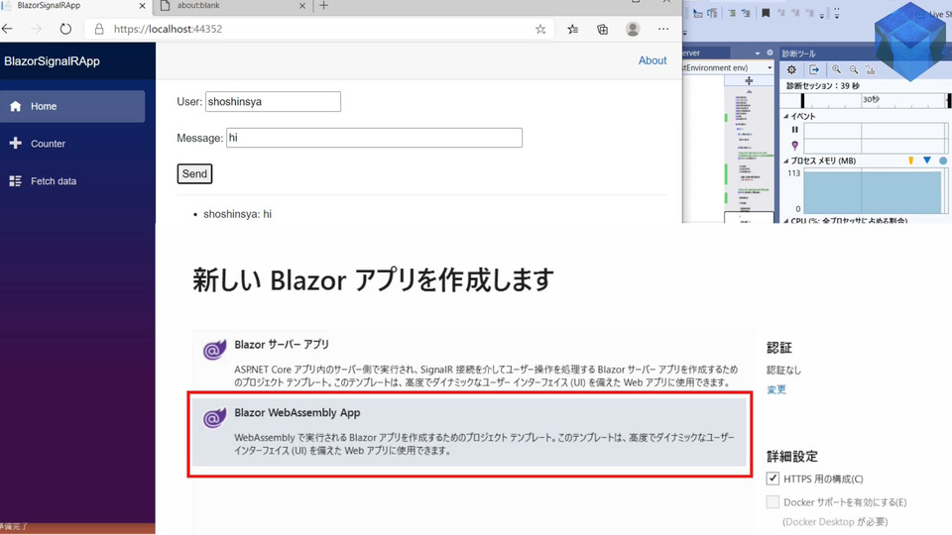
Task: Collapse the プロセス メモリ section
Action: 785,160
